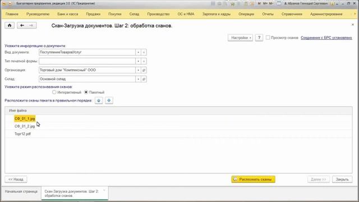Open the info notification icon beside the user name
Screen dimensions: 359x202
pyautogui.click(x=333, y=3)
